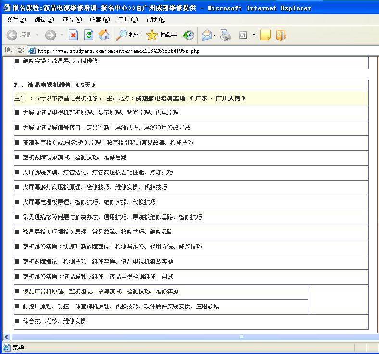Open the 查看(V) menu
This screenshot has width=379, height=354.
[x=72, y=20]
